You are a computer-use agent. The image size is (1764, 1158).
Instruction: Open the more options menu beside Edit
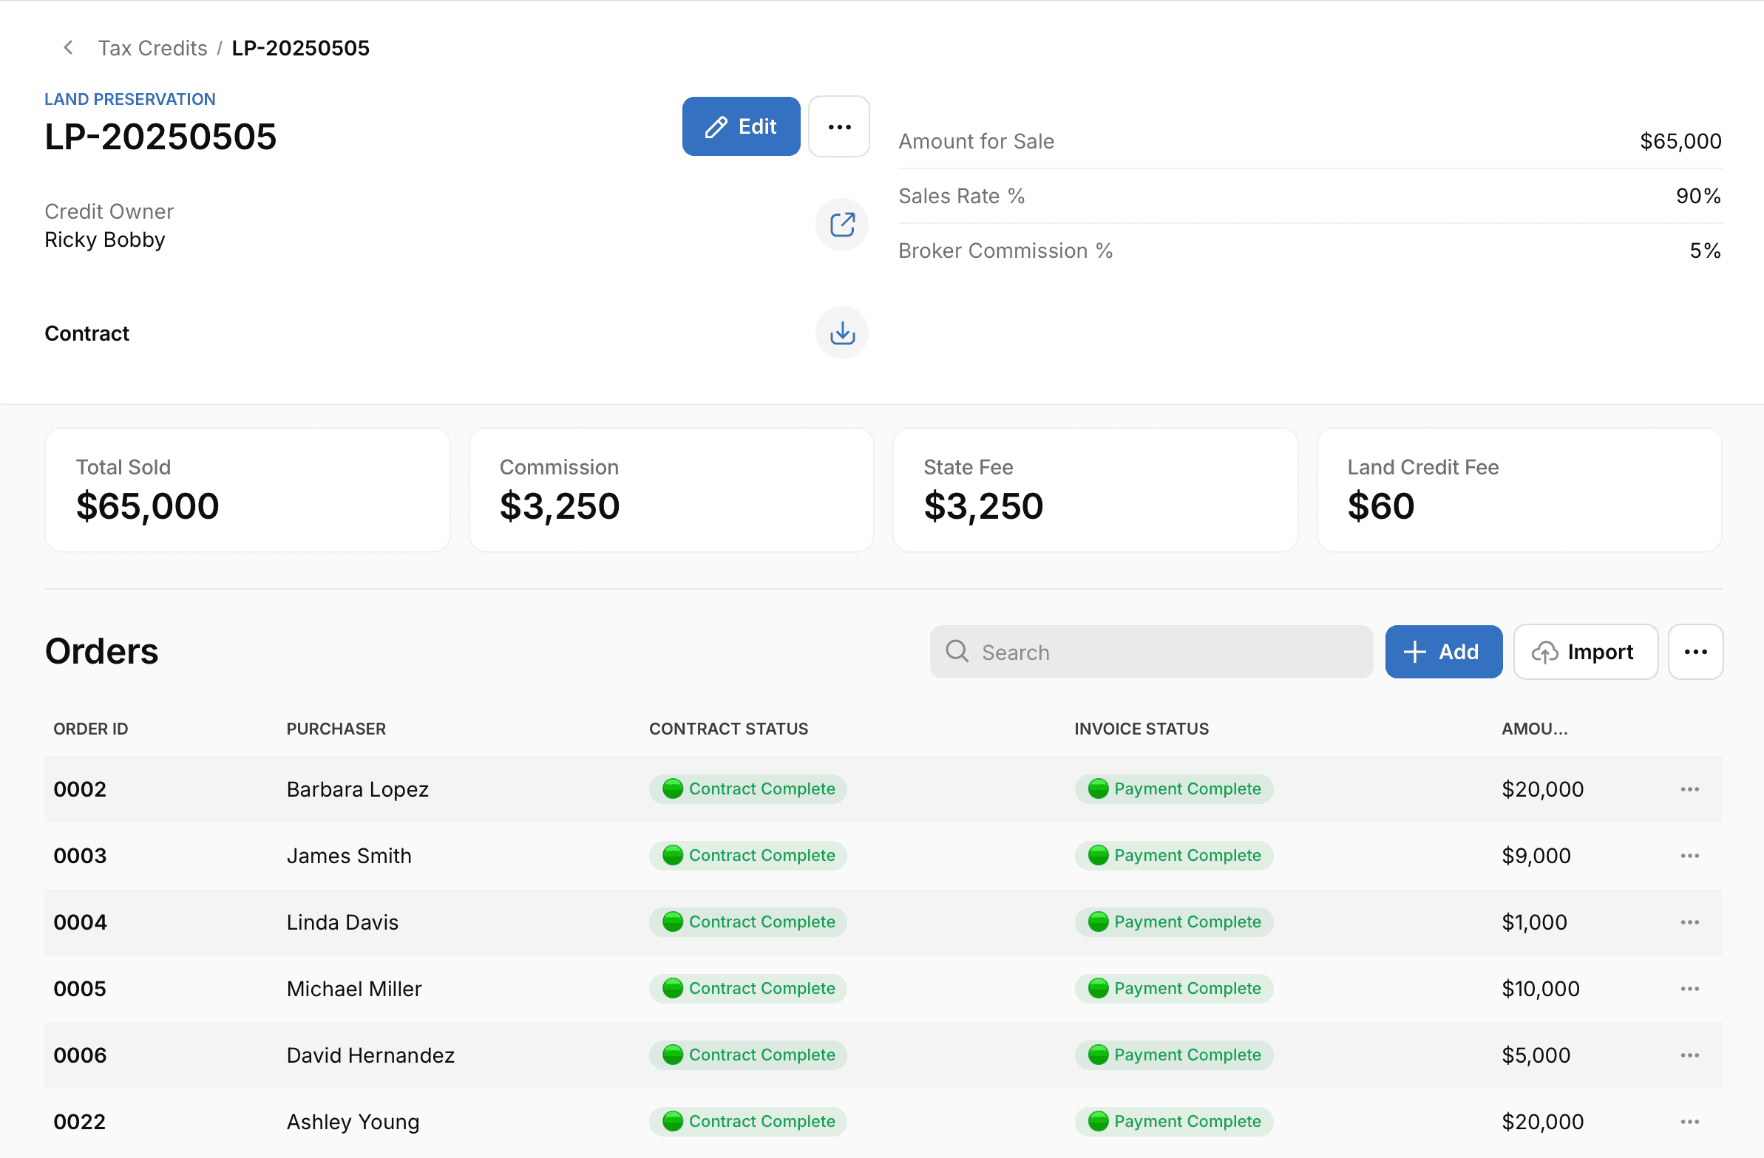[838, 126]
